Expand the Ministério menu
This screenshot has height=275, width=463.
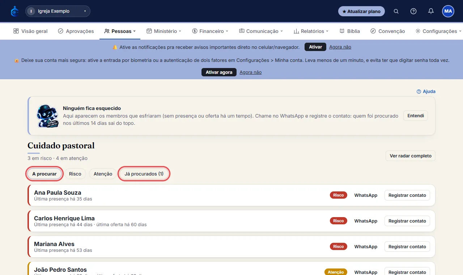(x=164, y=31)
